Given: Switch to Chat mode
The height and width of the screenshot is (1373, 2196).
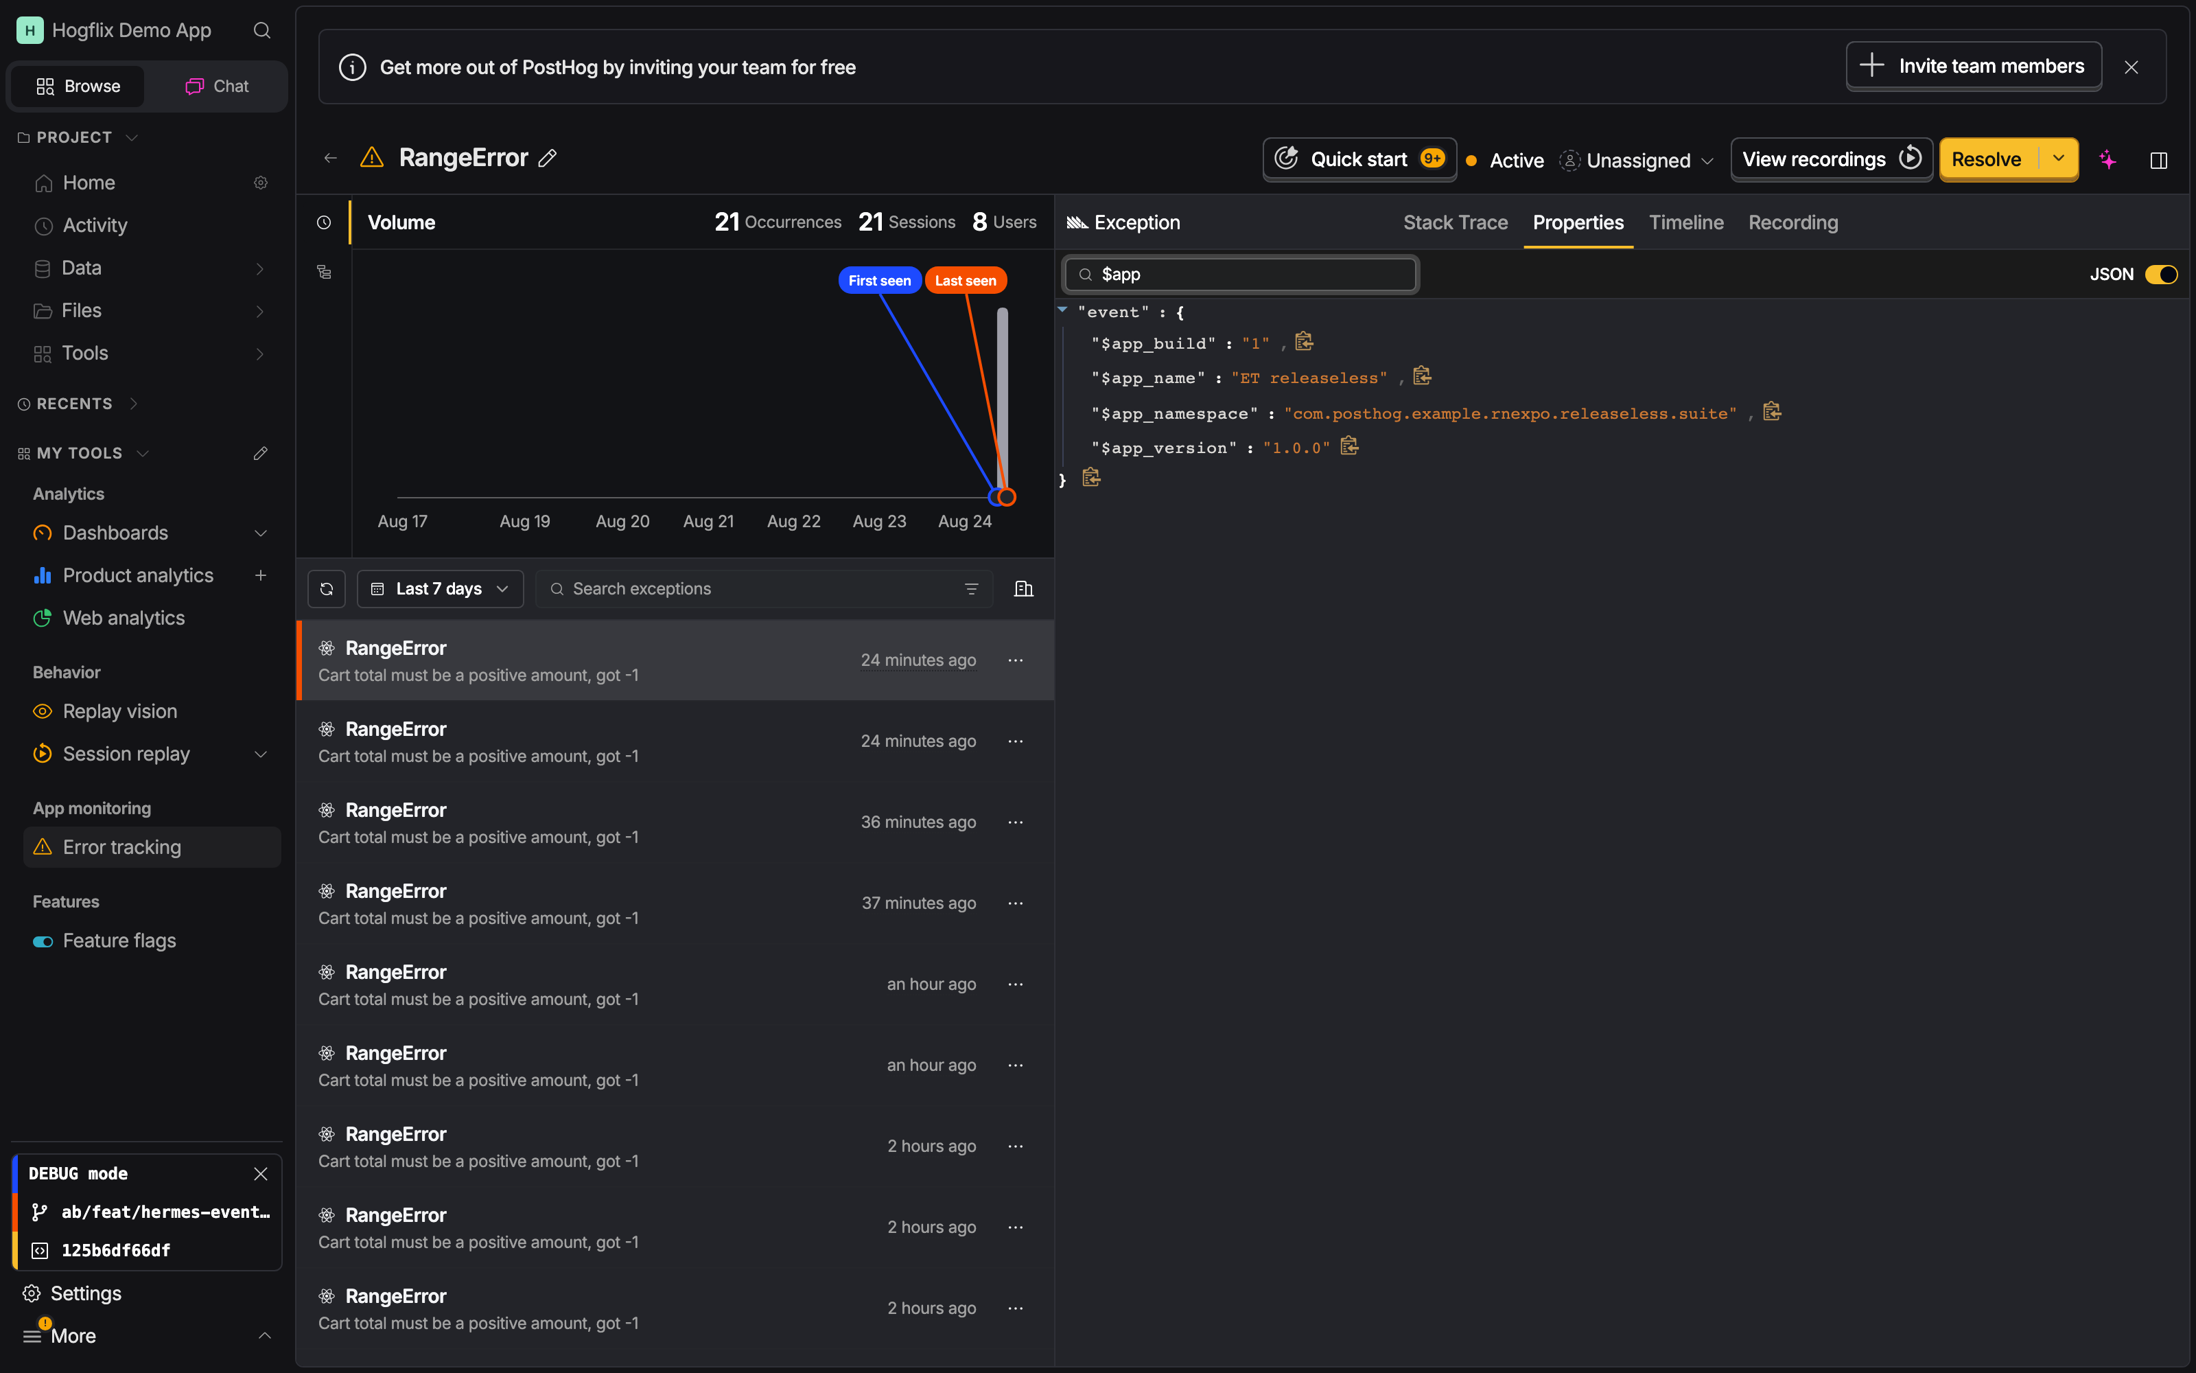Looking at the screenshot, I should 217,86.
